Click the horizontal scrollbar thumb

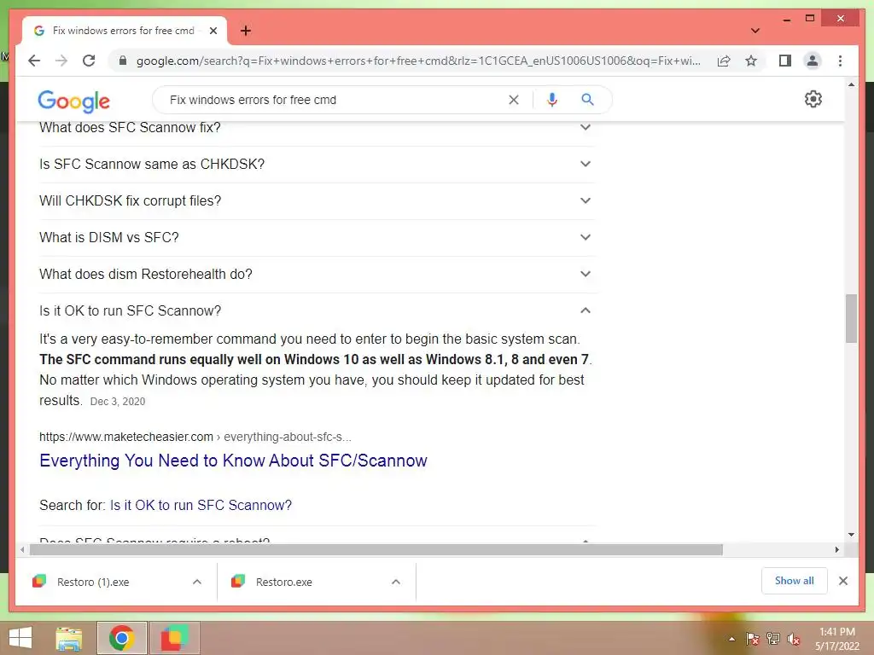[376, 550]
